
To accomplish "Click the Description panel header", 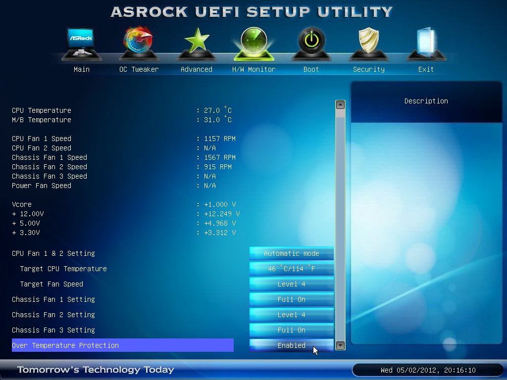I will [x=426, y=101].
